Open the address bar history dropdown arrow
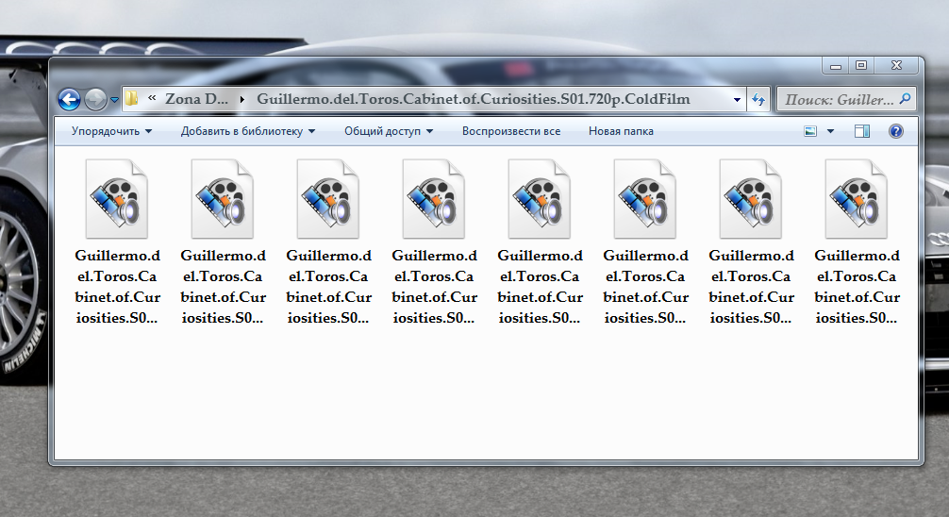This screenshot has width=949, height=517. [x=737, y=100]
